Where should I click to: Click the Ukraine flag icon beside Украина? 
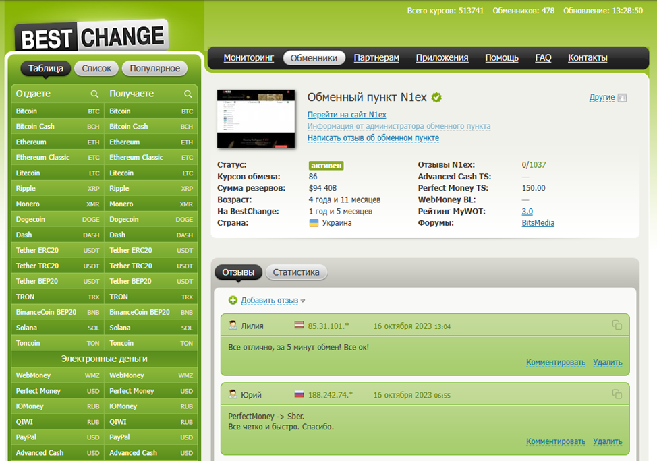coord(314,223)
